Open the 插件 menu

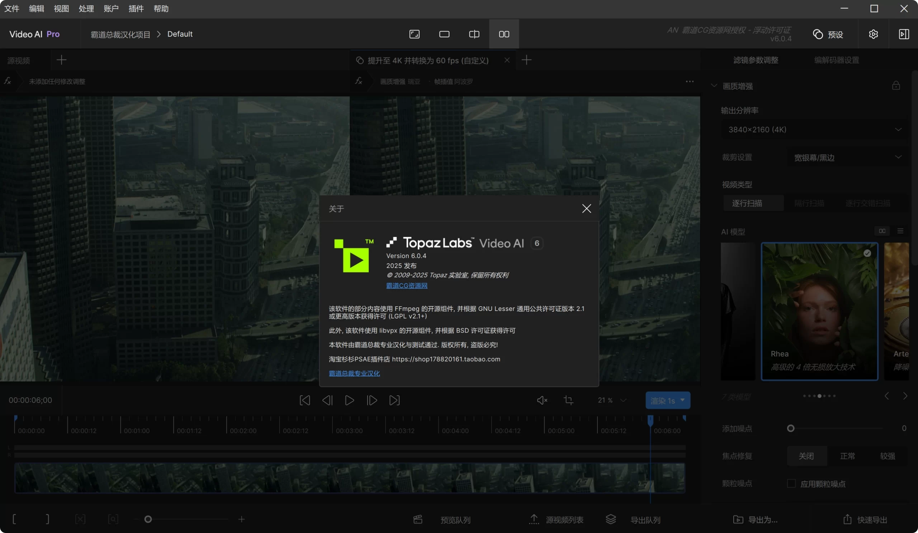tap(136, 8)
